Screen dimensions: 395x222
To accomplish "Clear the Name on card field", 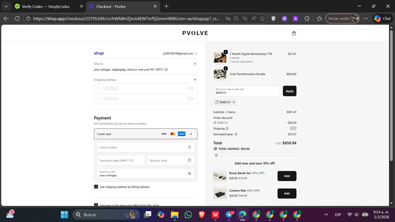I will tap(189, 174).
